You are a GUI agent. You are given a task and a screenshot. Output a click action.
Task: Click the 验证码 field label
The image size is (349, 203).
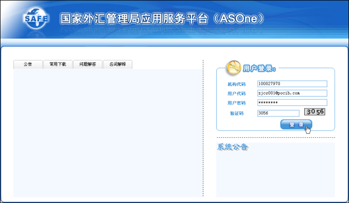pos(236,114)
